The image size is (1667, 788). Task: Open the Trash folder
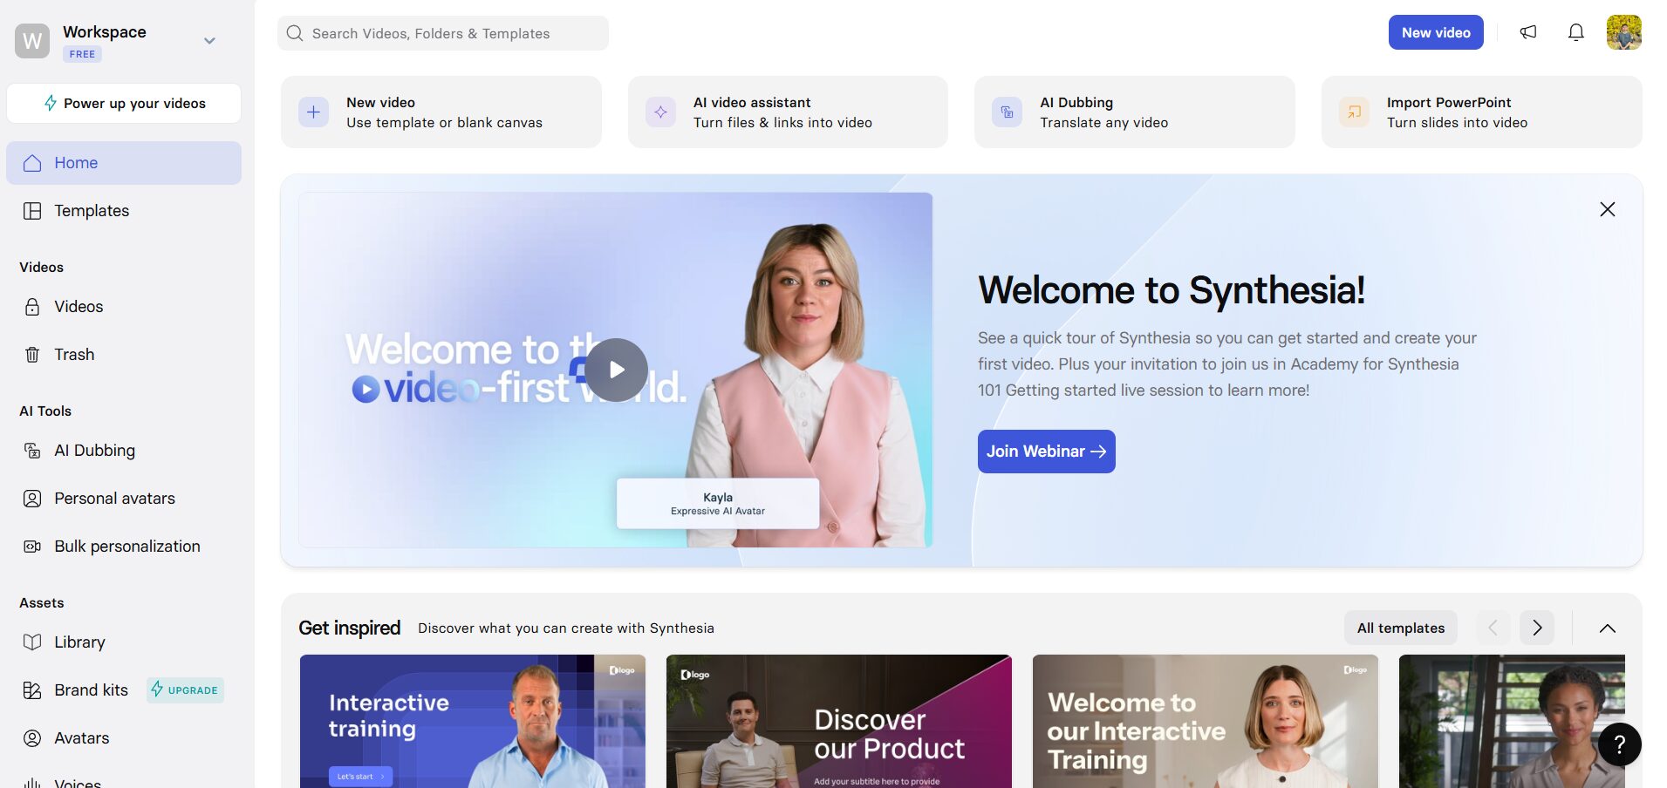[124, 355]
